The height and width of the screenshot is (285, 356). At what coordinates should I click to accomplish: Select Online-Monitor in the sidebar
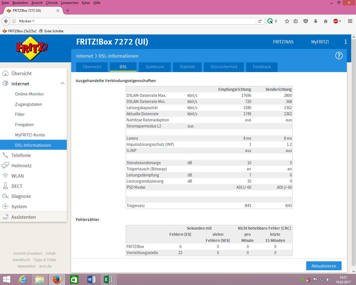click(x=29, y=94)
